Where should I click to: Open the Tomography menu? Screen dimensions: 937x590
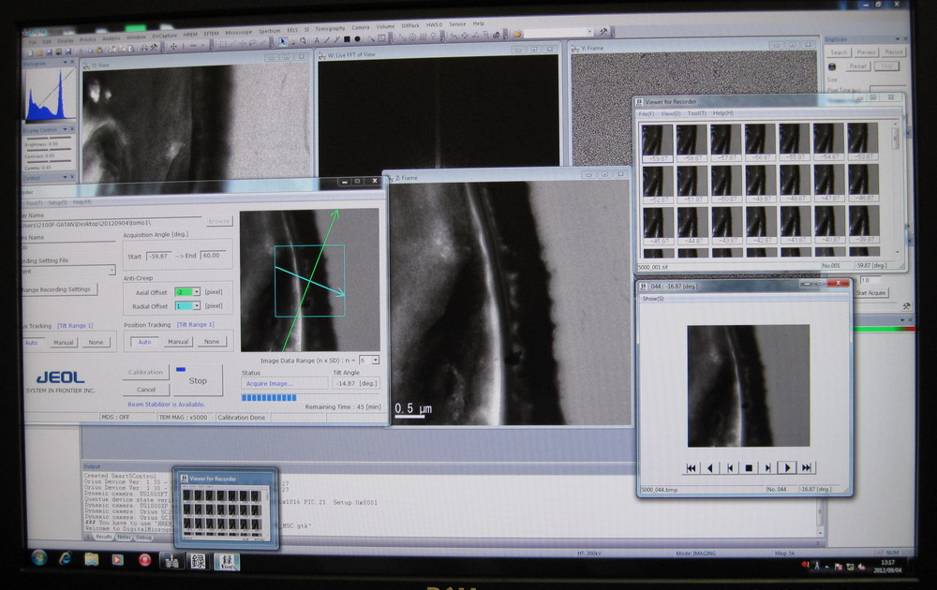coord(330,28)
